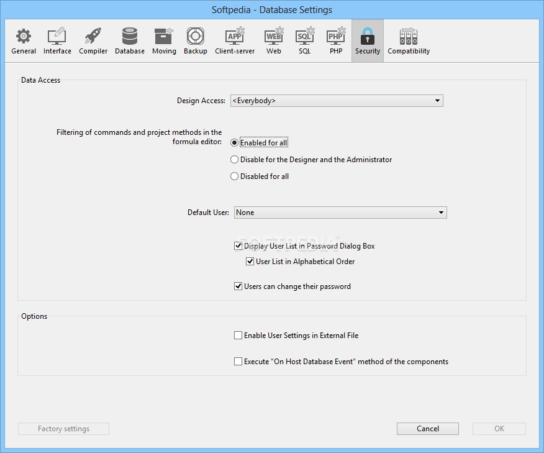Click the Cancel button
The height and width of the screenshot is (453, 544).
428,429
